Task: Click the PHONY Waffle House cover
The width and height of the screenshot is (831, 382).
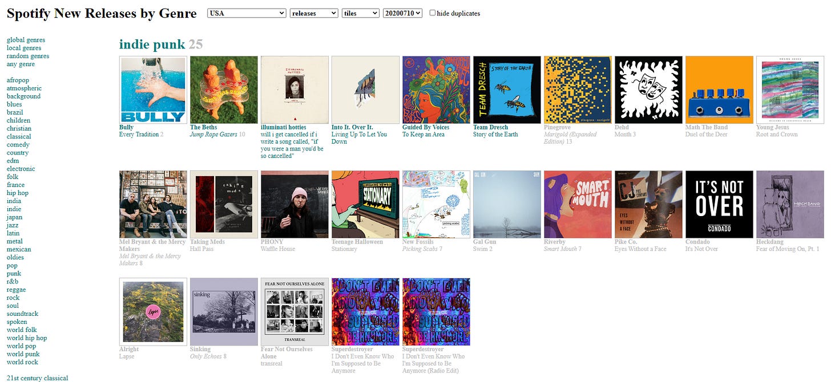Action: pyautogui.click(x=295, y=204)
